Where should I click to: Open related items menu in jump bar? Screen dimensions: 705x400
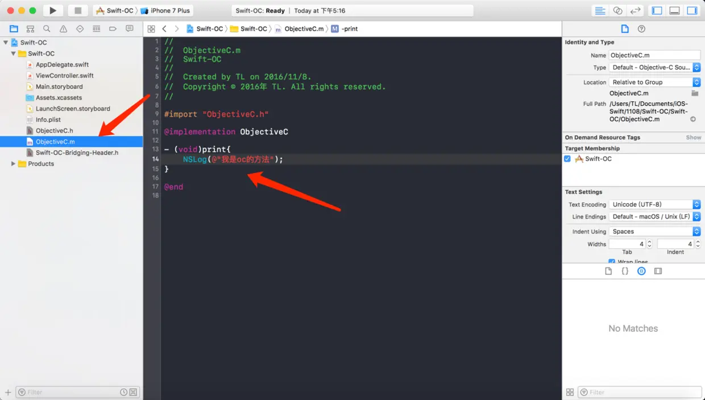tap(151, 28)
